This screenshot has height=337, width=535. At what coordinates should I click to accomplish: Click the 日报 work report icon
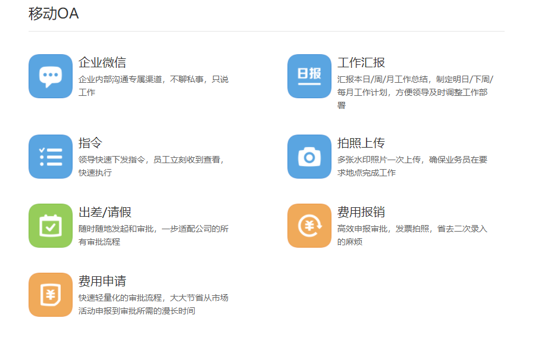click(309, 76)
